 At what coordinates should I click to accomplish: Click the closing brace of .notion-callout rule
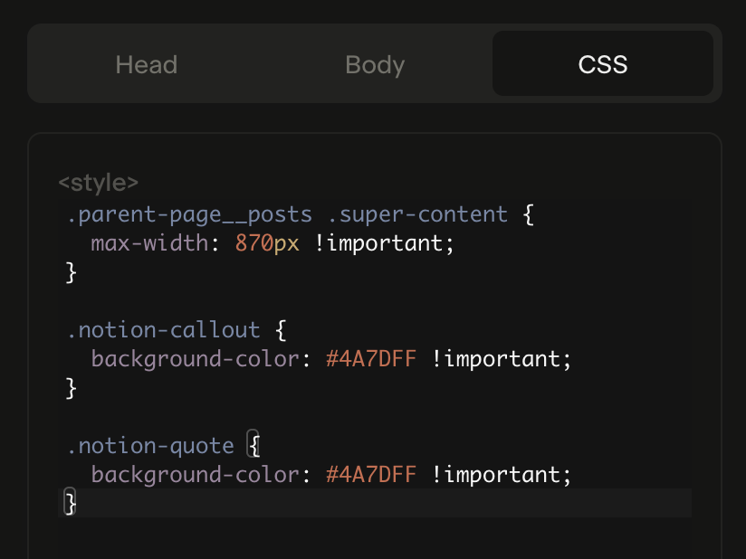(x=72, y=388)
